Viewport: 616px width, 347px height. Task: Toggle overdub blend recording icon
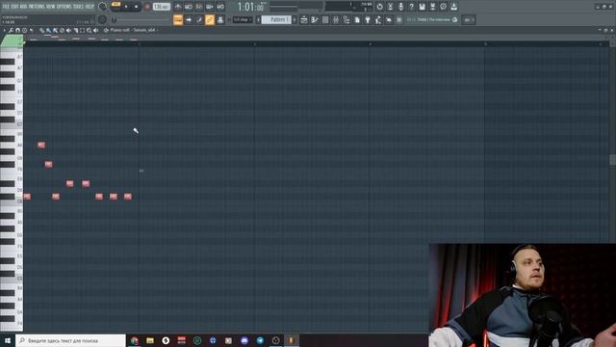(x=210, y=7)
